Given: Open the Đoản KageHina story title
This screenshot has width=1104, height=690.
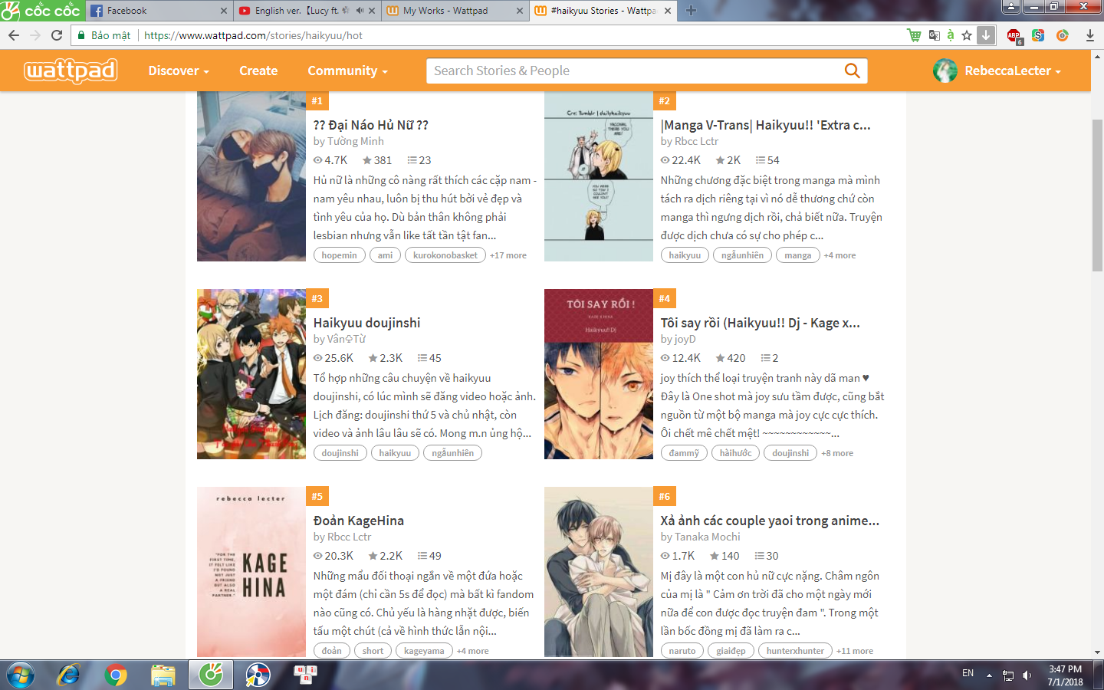Looking at the screenshot, I should click(358, 521).
